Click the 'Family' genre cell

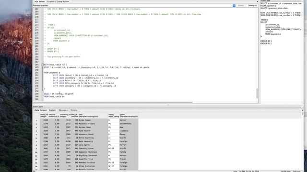[129, 152]
